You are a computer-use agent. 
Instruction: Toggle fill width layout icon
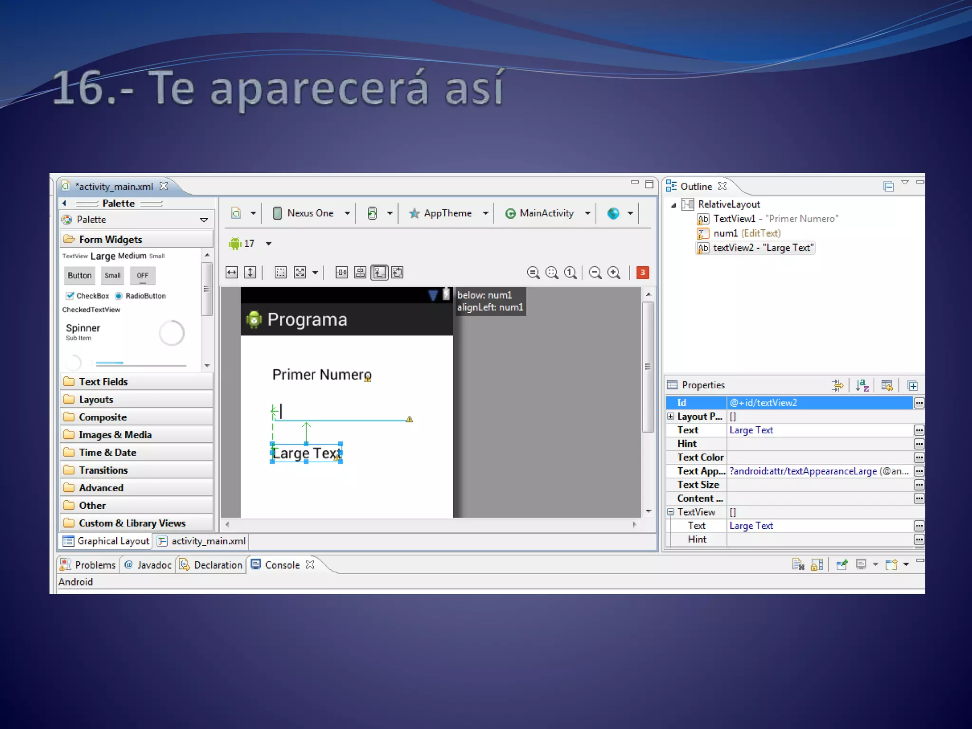pyautogui.click(x=232, y=272)
